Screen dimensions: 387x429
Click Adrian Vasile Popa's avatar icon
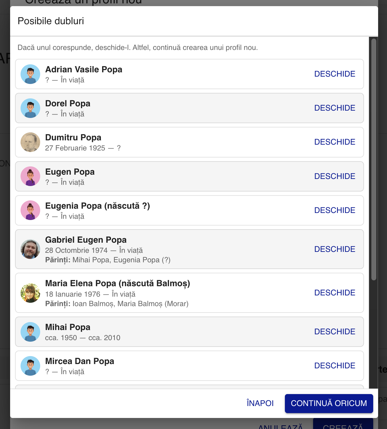[30, 74]
